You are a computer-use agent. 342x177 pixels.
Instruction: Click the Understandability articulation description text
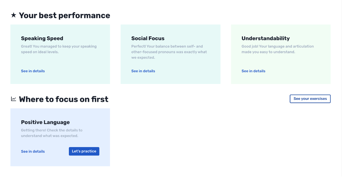(278, 49)
